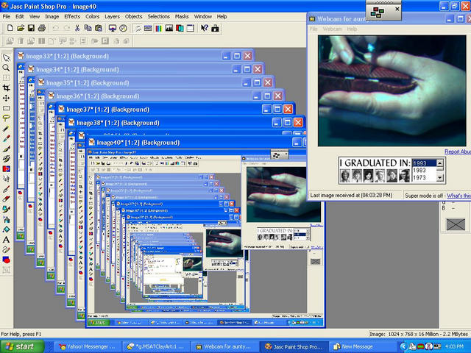Select the Clone Brush tool
The image size is (471, 353).
(x=6, y=159)
